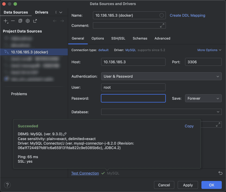Choose a color via the Name field circle
This screenshot has height=192, width=226.
[x=162, y=15]
